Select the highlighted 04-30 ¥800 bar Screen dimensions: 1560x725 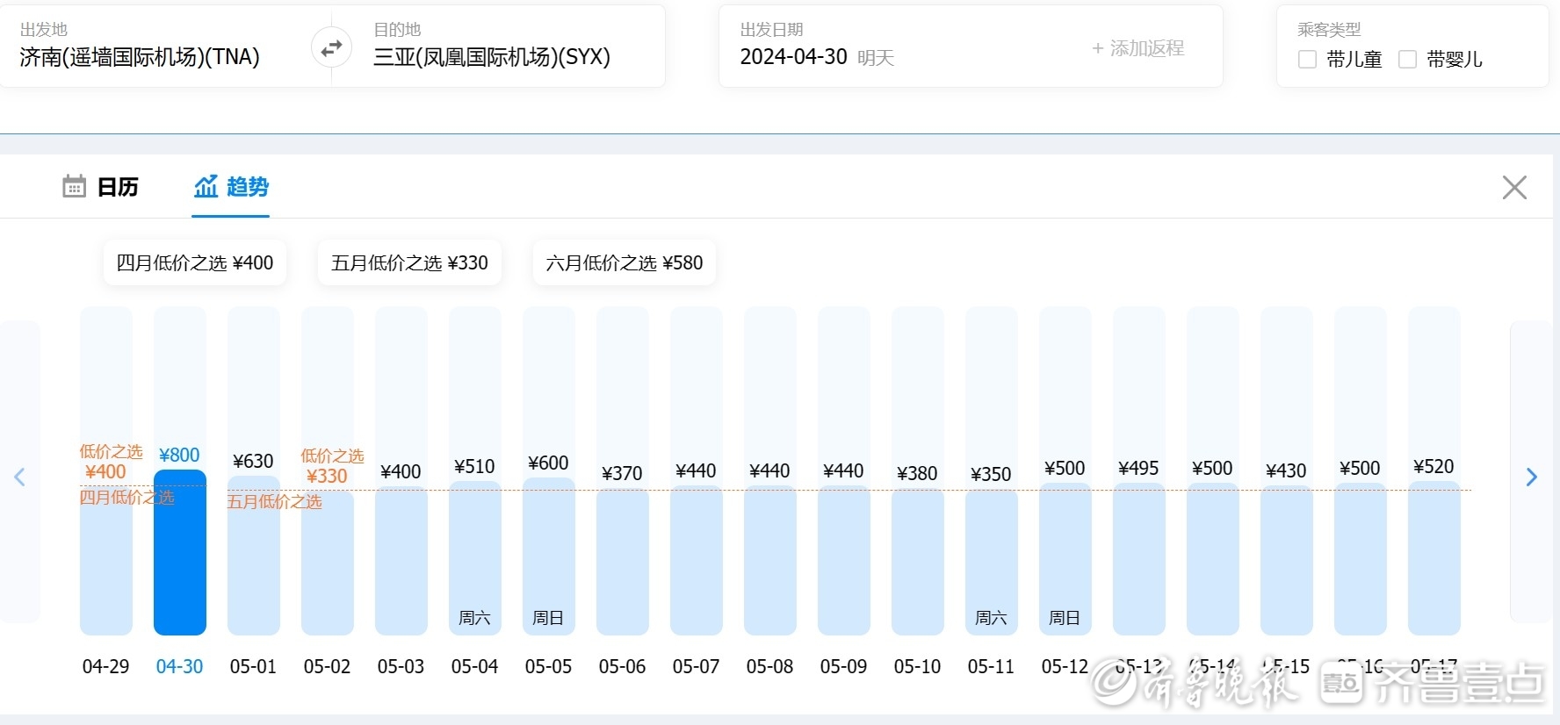tap(180, 553)
